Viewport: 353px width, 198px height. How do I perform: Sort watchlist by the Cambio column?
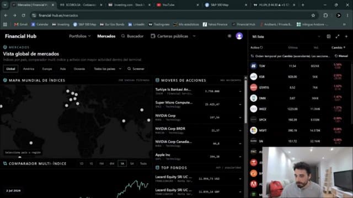338,47
